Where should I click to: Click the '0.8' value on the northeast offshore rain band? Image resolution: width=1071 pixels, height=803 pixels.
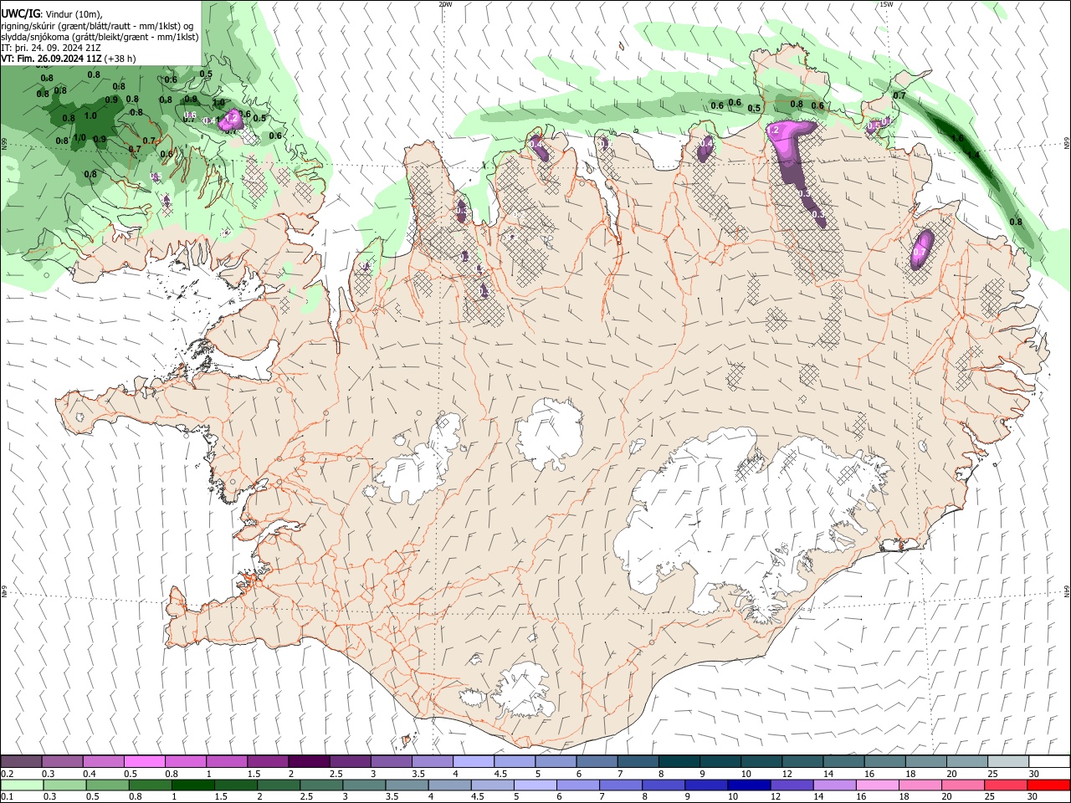(x=1016, y=222)
